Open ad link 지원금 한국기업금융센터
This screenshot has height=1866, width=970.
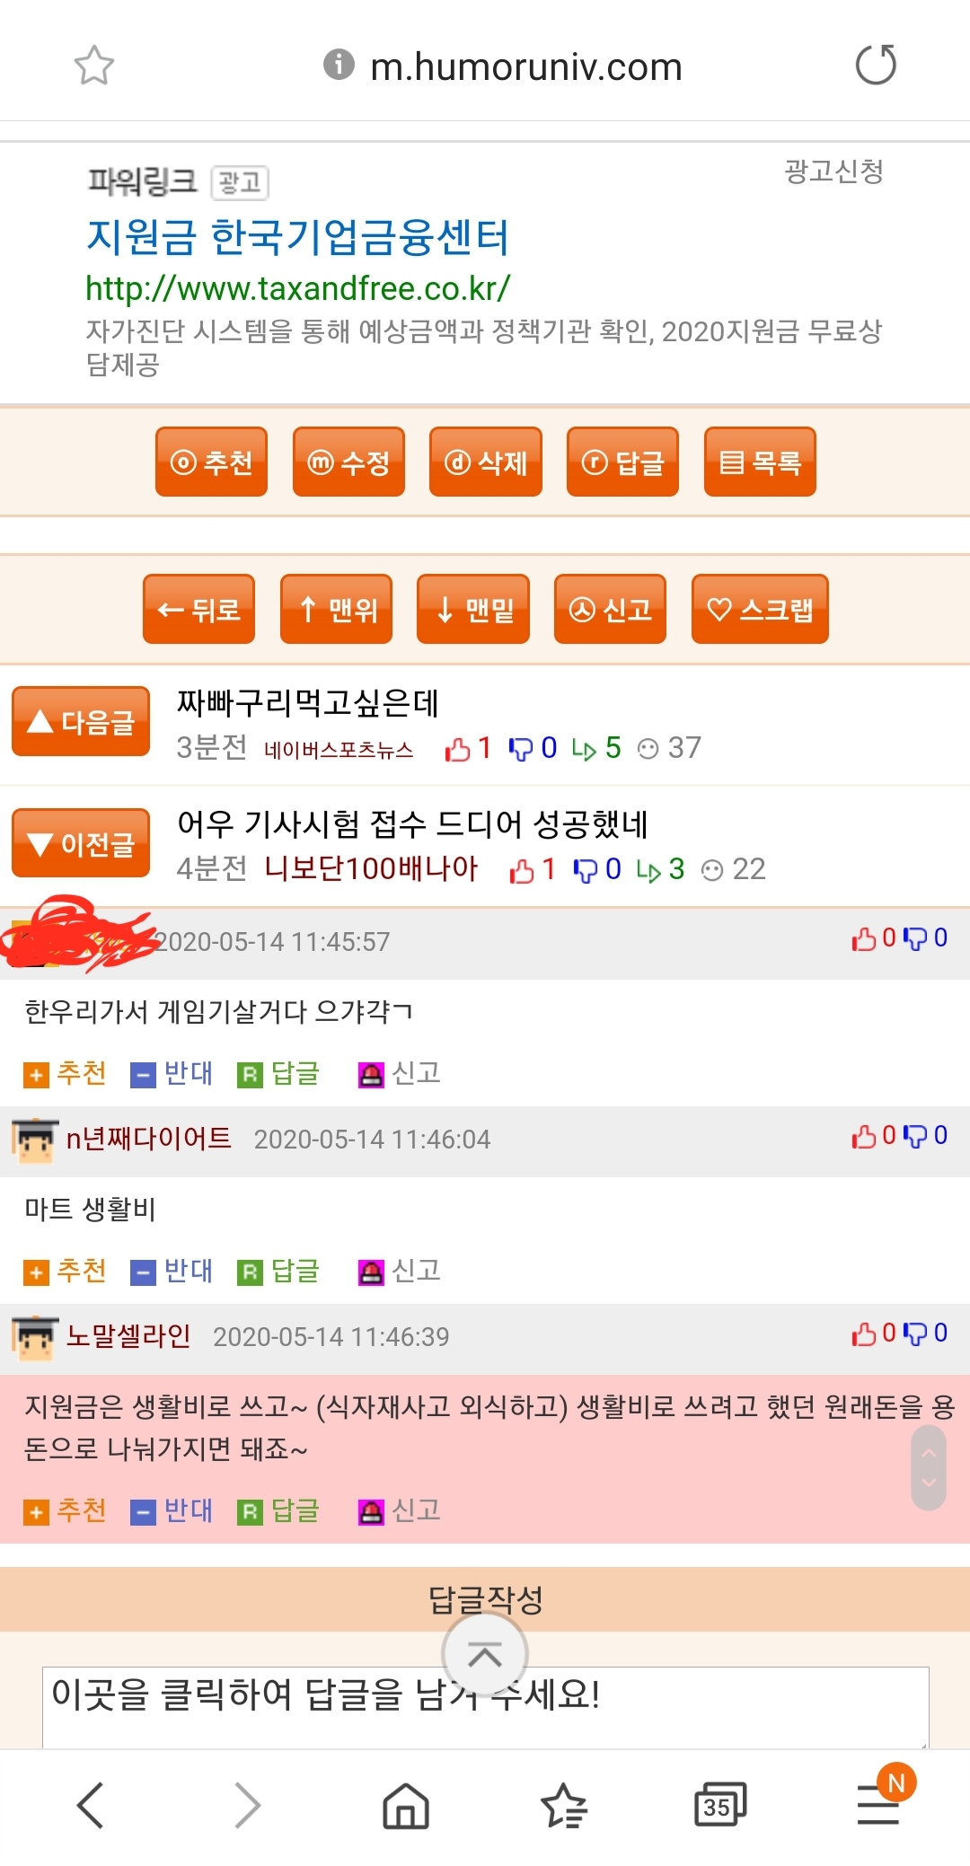point(297,237)
